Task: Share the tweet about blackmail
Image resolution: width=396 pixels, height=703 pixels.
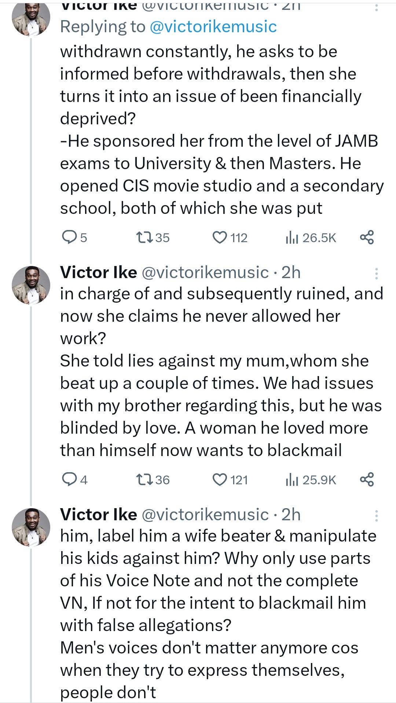Action: point(367,480)
